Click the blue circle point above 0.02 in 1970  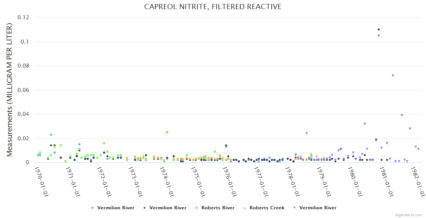(x=51, y=135)
